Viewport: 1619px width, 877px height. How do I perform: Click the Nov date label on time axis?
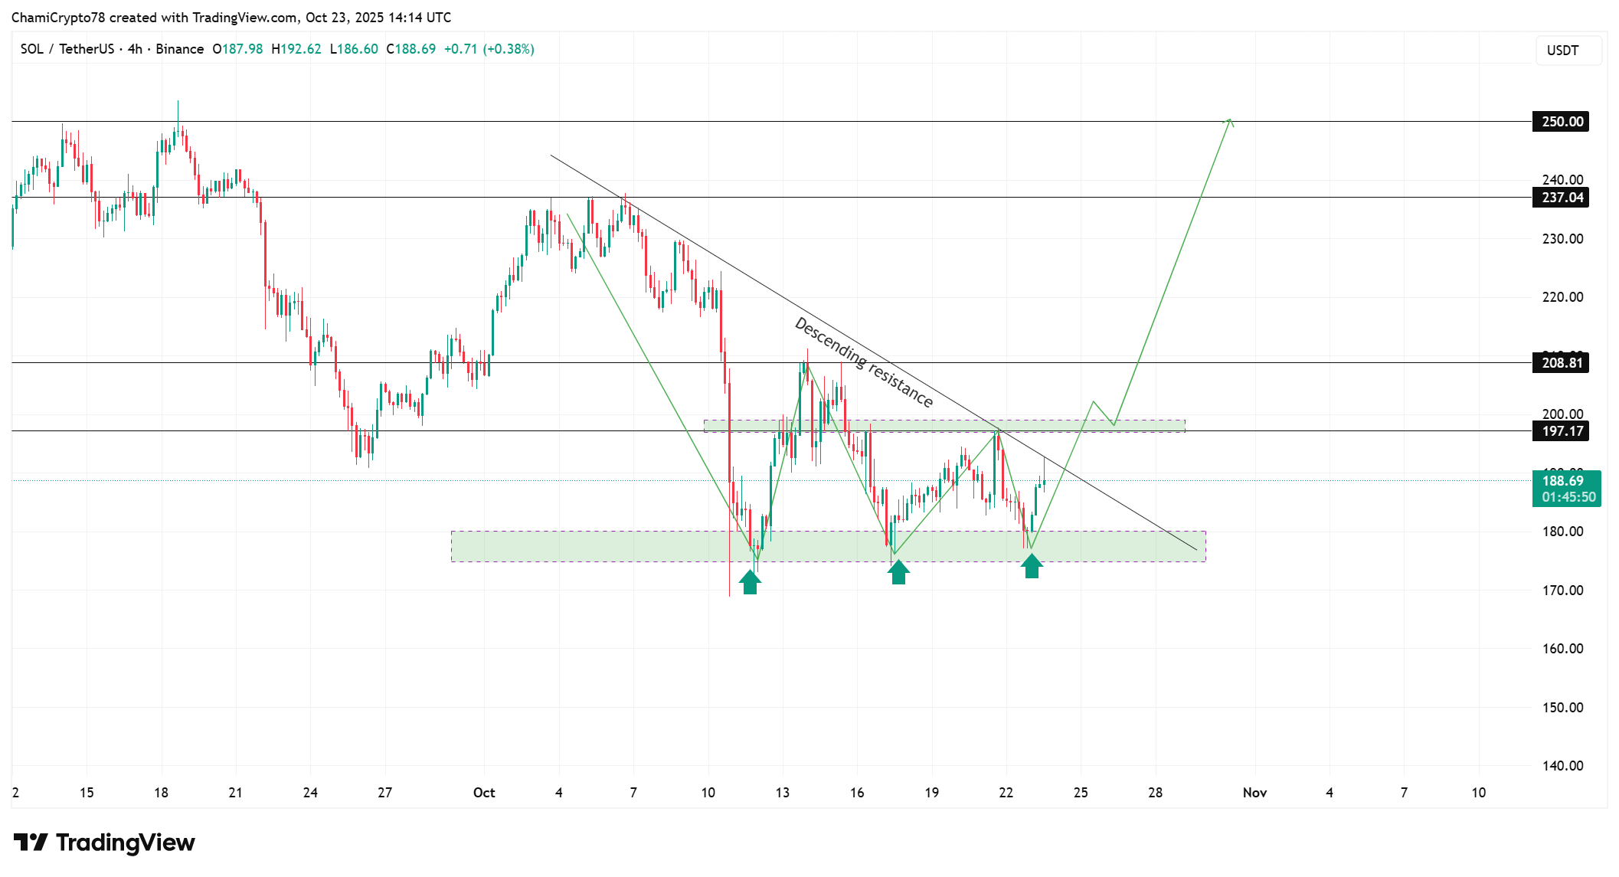1254,793
